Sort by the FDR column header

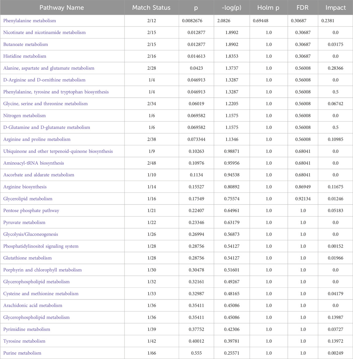click(303, 7)
